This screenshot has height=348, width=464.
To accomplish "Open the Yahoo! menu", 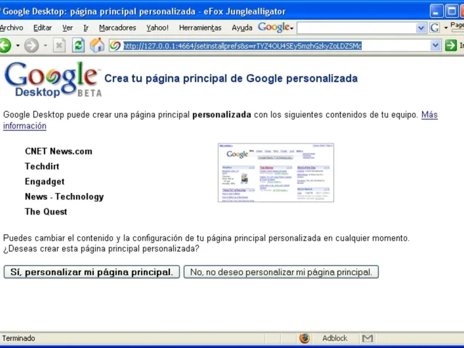I will pos(157,28).
